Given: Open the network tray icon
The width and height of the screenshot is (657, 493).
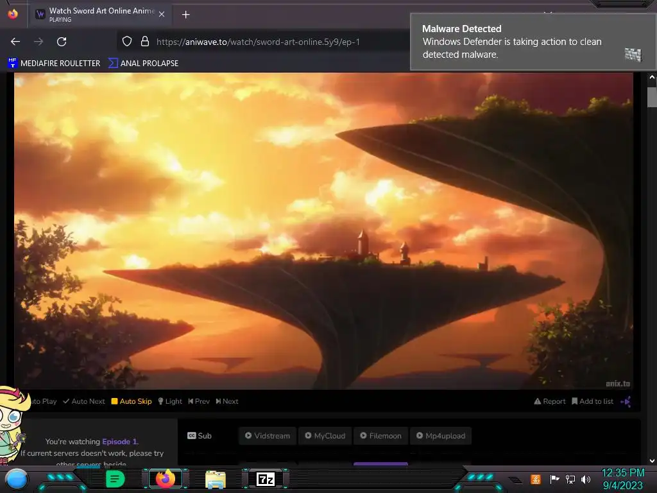Looking at the screenshot, I should pos(570,479).
